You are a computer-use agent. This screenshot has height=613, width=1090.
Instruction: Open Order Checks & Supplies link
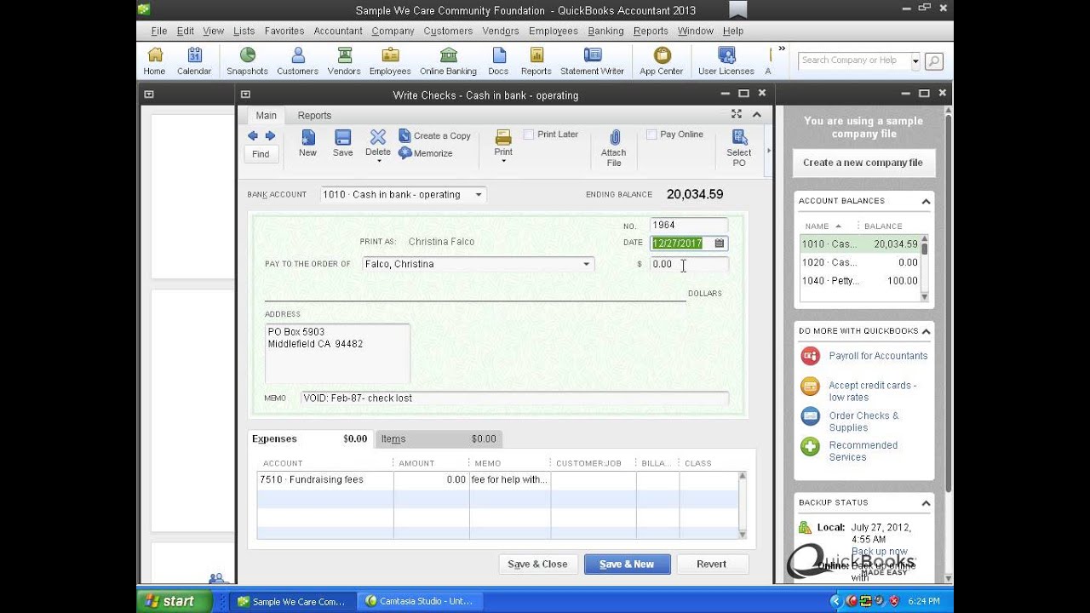863,421
